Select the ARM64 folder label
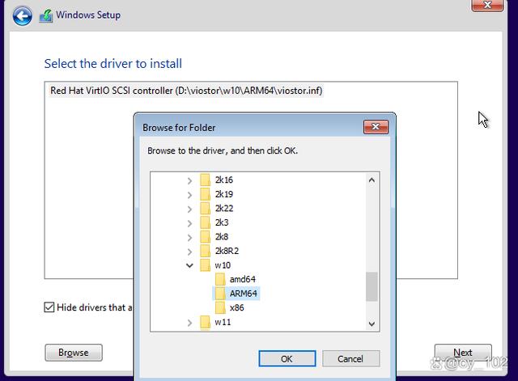518x381 pixels. (244, 294)
